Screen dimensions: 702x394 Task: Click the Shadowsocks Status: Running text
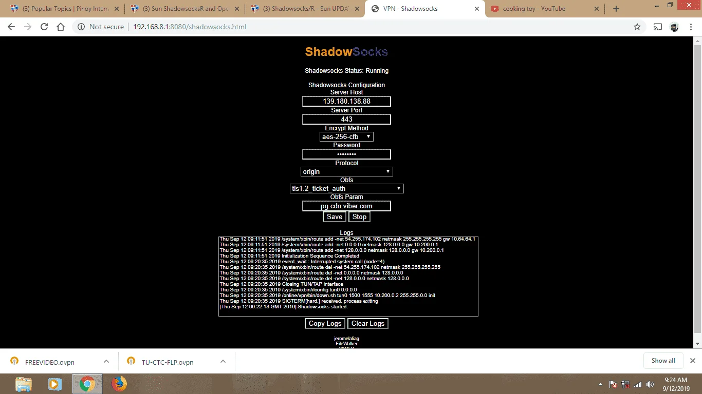click(x=346, y=71)
